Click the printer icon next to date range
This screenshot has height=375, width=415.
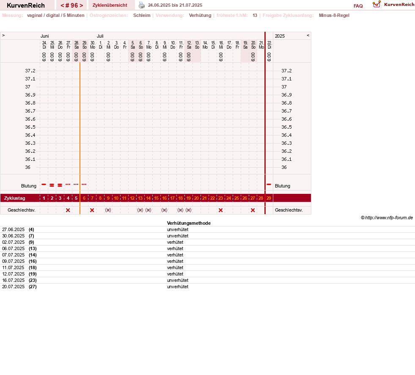coord(142,5)
